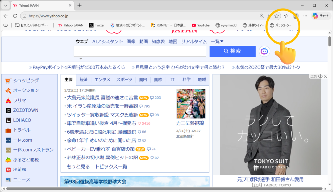
Task: Expand the 一覧 dropdown above search
Action: pos(217,41)
